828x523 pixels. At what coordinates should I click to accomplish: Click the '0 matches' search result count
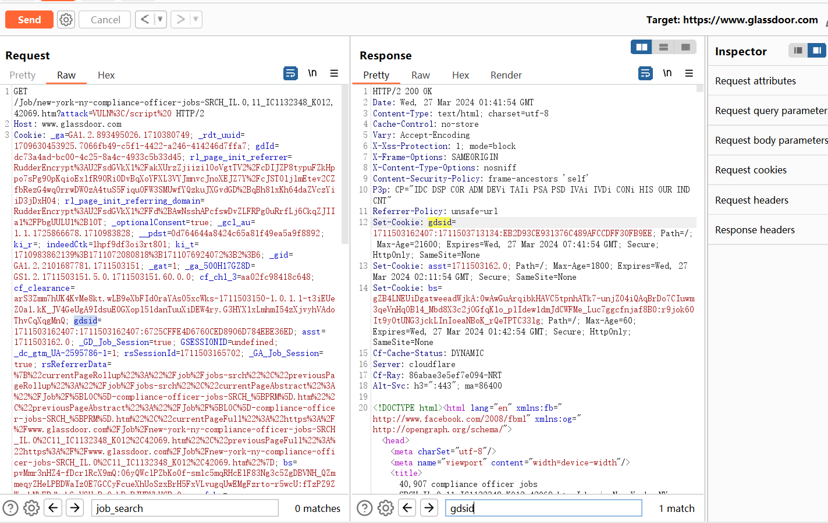[318, 508]
